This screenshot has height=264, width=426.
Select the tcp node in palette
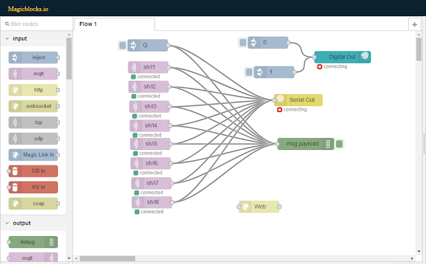point(33,123)
